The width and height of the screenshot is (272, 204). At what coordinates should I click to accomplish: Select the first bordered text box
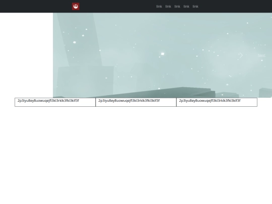tap(55, 102)
